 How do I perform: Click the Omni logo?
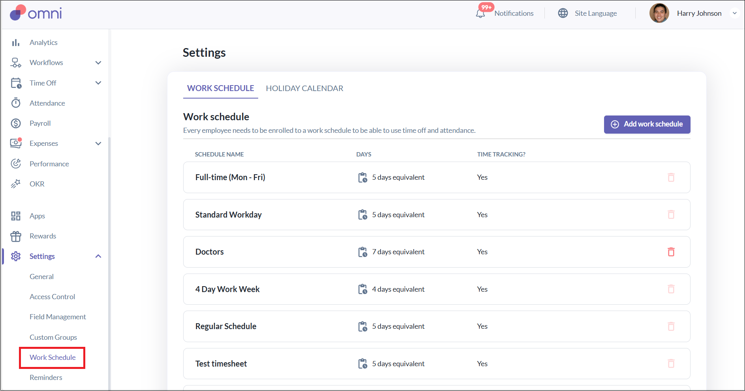coord(36,13)
